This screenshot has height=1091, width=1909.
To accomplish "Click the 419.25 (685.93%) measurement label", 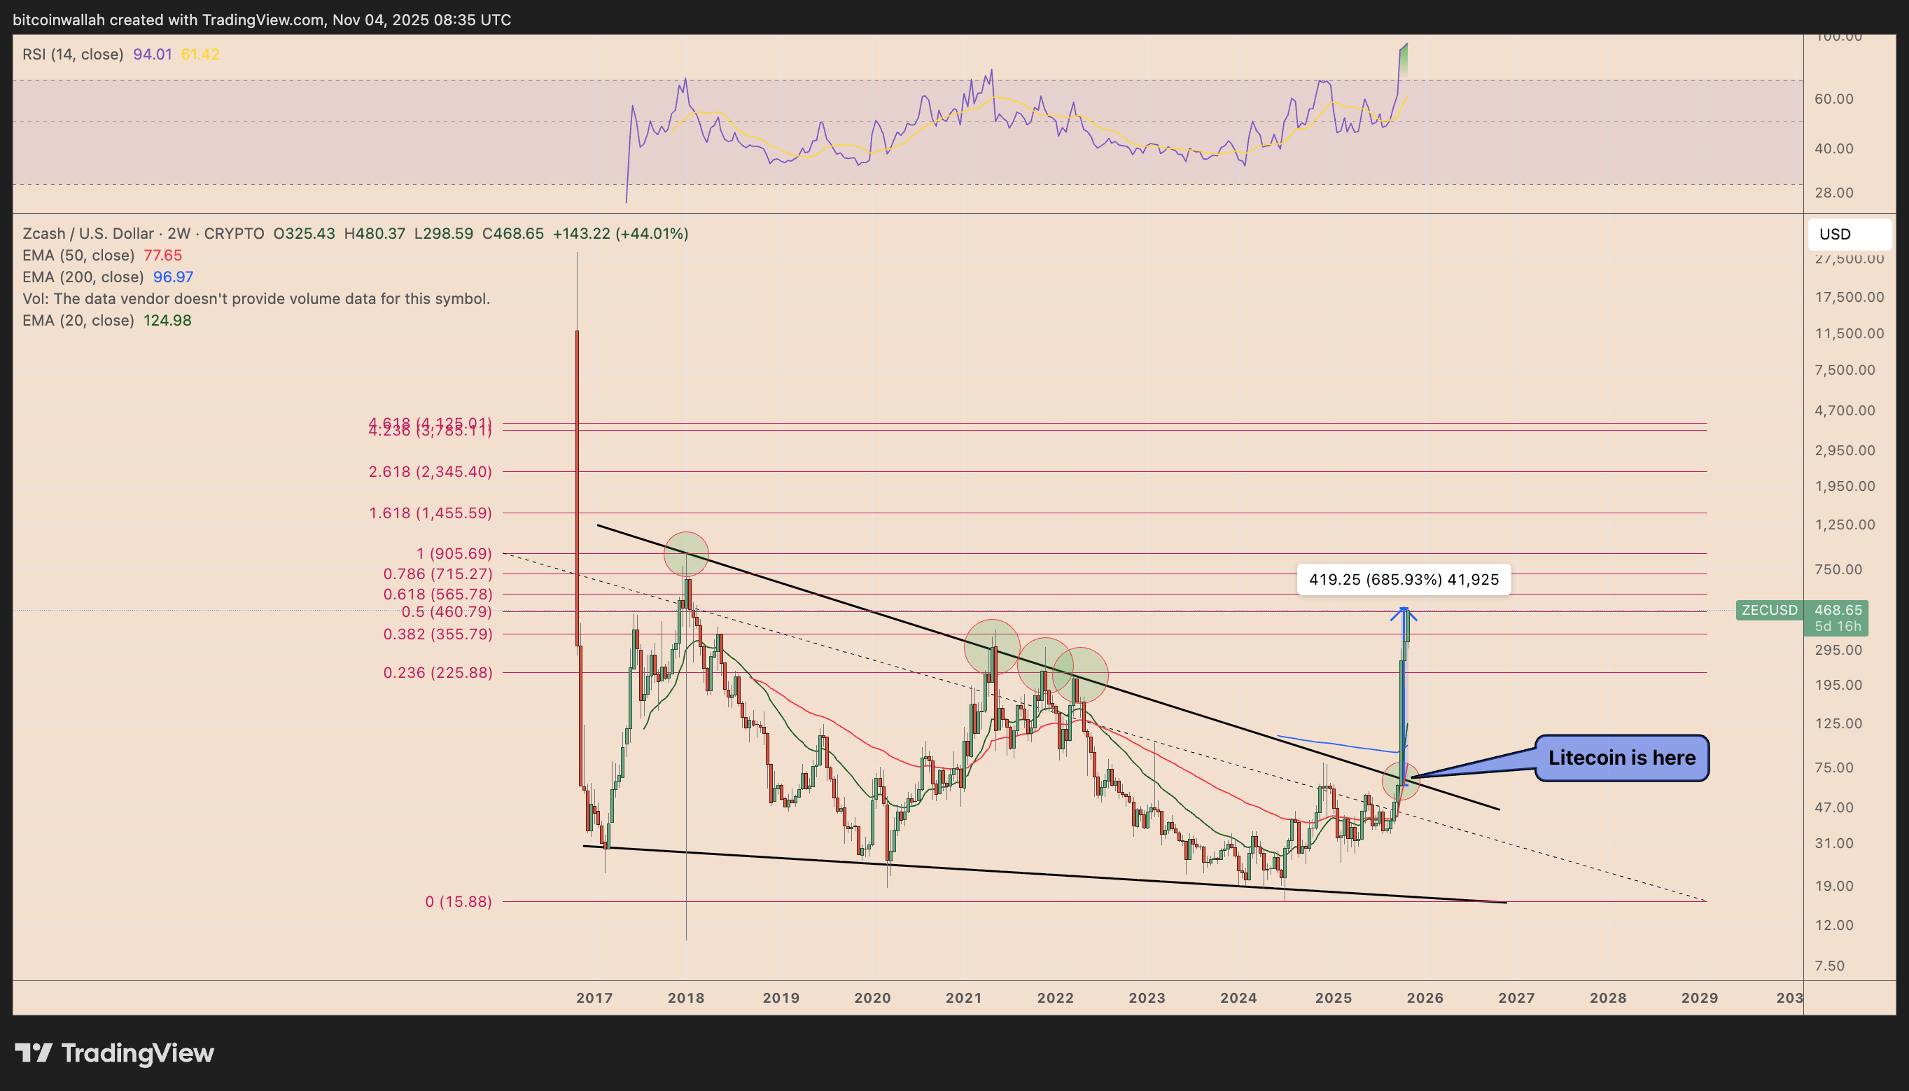I will click(1403, 579).
